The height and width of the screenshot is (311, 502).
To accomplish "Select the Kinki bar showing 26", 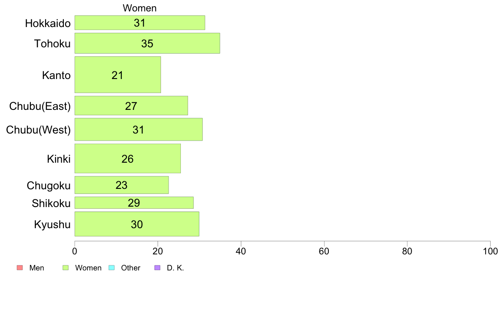I will coord(128,158).
